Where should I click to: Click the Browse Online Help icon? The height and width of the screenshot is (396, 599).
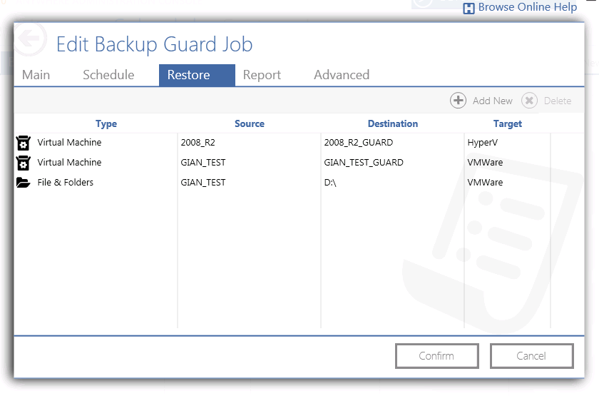469,8
